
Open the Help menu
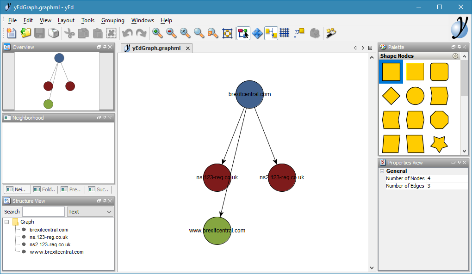click(166, 20)
